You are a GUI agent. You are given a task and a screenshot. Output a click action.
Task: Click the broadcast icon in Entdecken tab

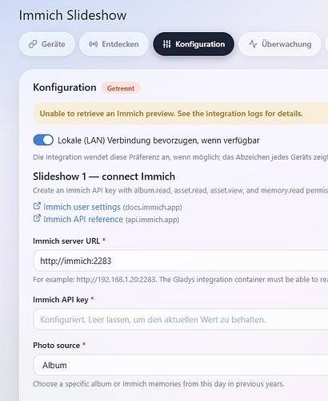93,44
